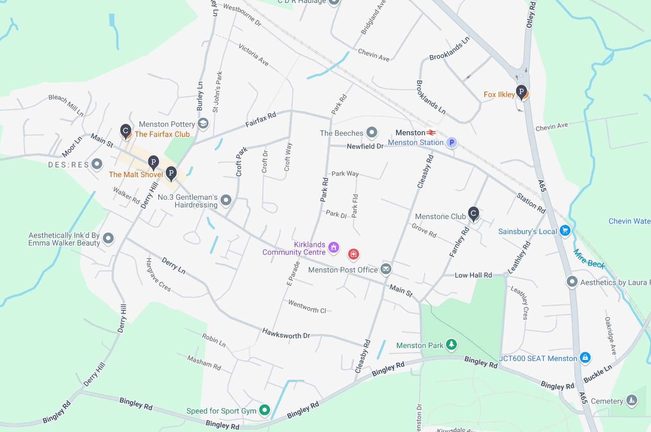
Task: Click the Menston Station parking icon
Action: (452, 142)
